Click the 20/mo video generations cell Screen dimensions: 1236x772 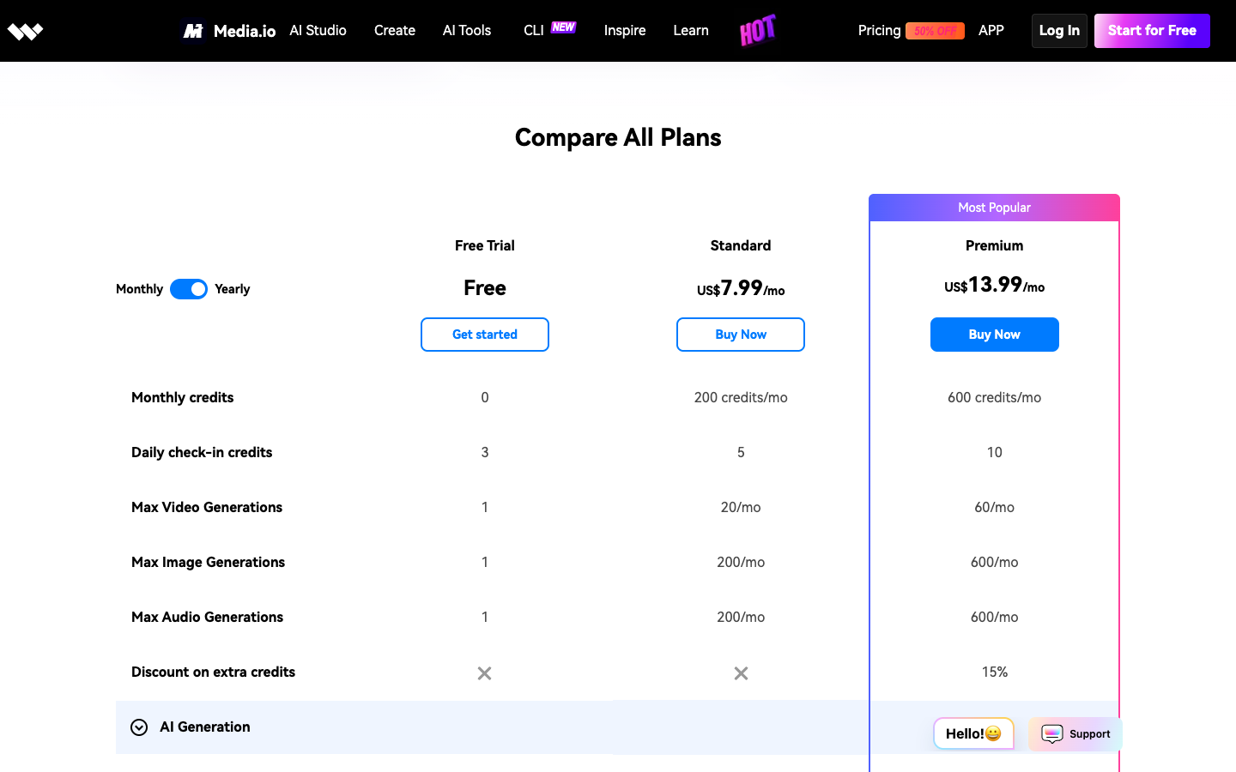pyautogui.click(x=741, y=507)
